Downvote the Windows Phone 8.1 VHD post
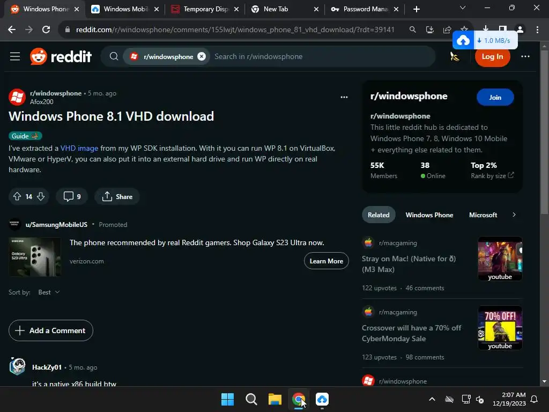Screen dimensions: 549x412 point(41,196)
